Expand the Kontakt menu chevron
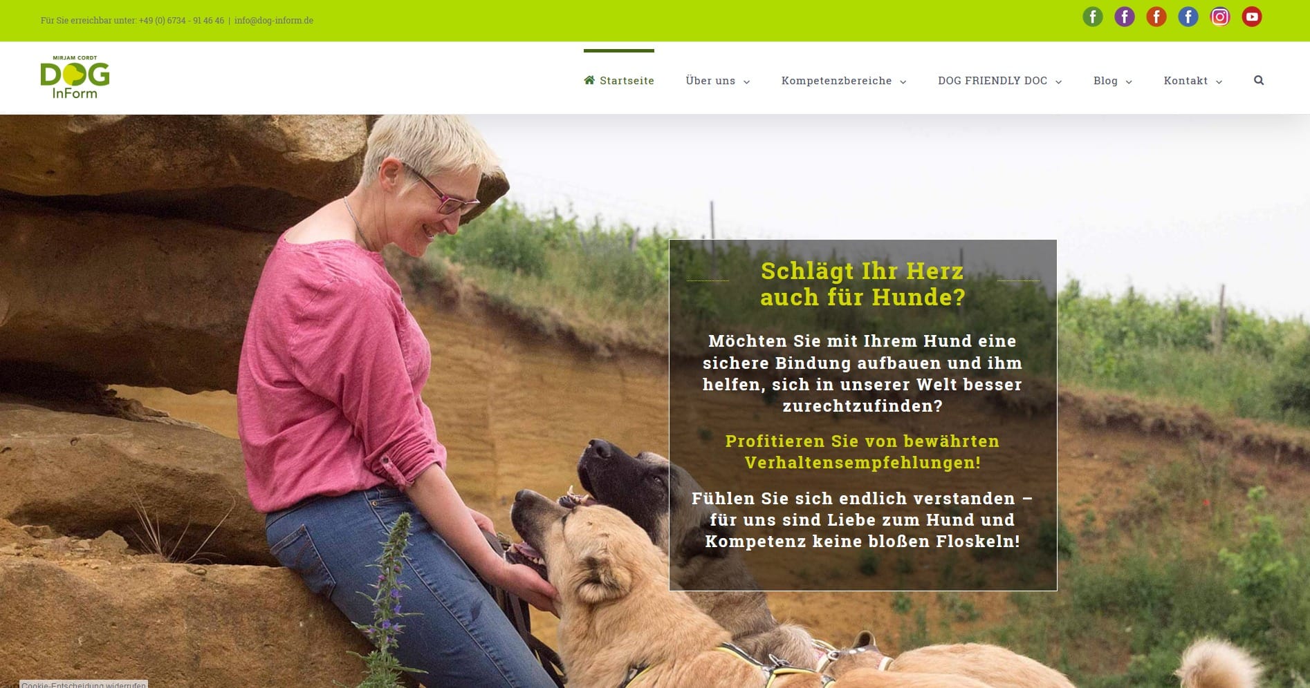Viewport: 1310px width, 688px height. (x=1219, y=82)
